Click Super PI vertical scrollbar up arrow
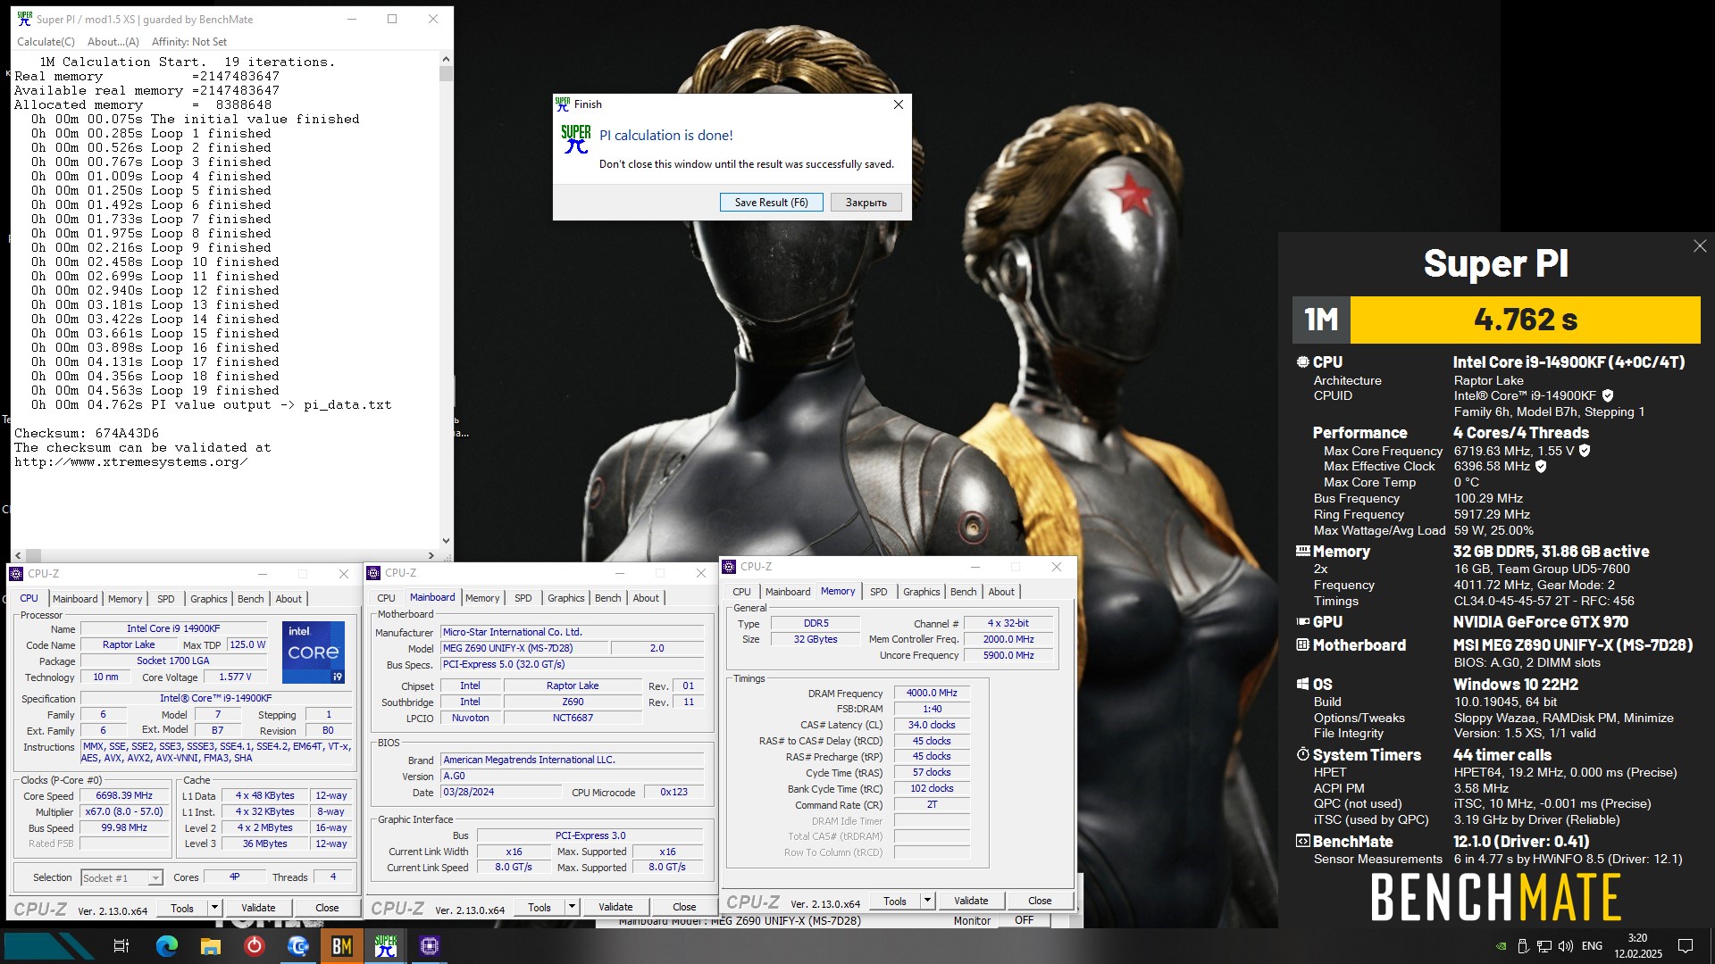Screen dimensions: 1715x964 click(446, 60)
